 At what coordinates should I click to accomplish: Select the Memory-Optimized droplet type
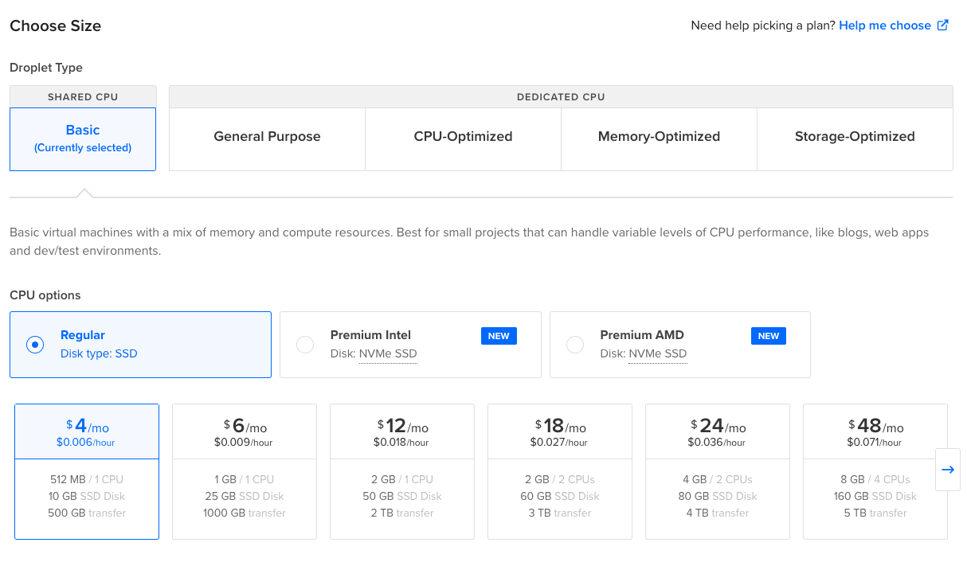click(659, 137)
